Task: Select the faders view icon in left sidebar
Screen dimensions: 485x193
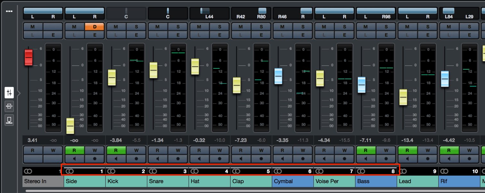Action: tap(9, 93)
